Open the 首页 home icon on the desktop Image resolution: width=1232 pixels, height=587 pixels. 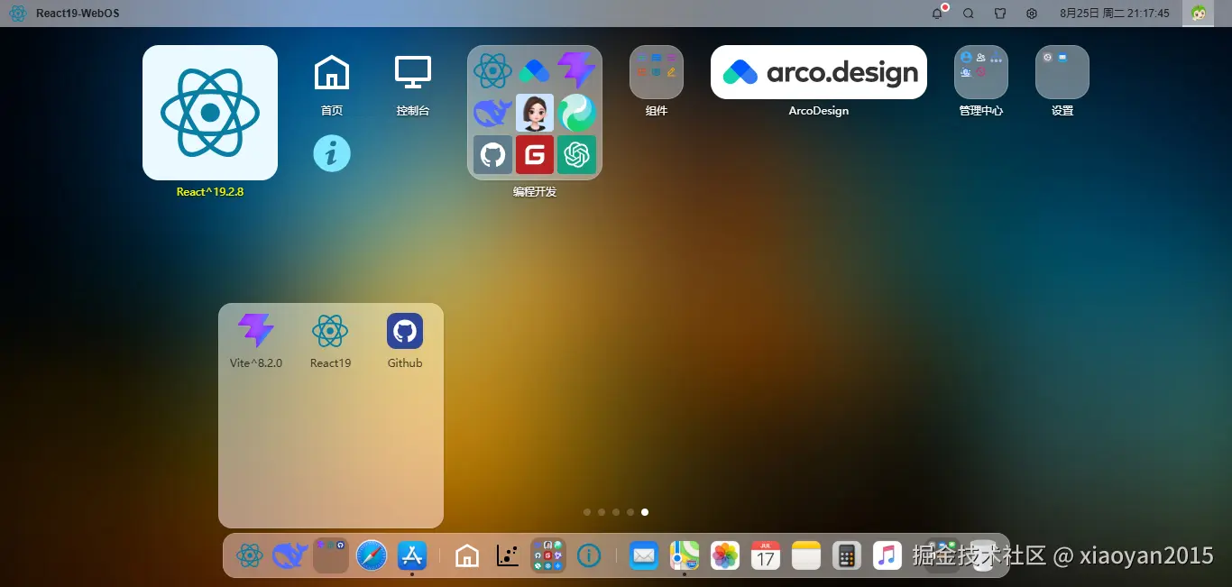(332, 73)
